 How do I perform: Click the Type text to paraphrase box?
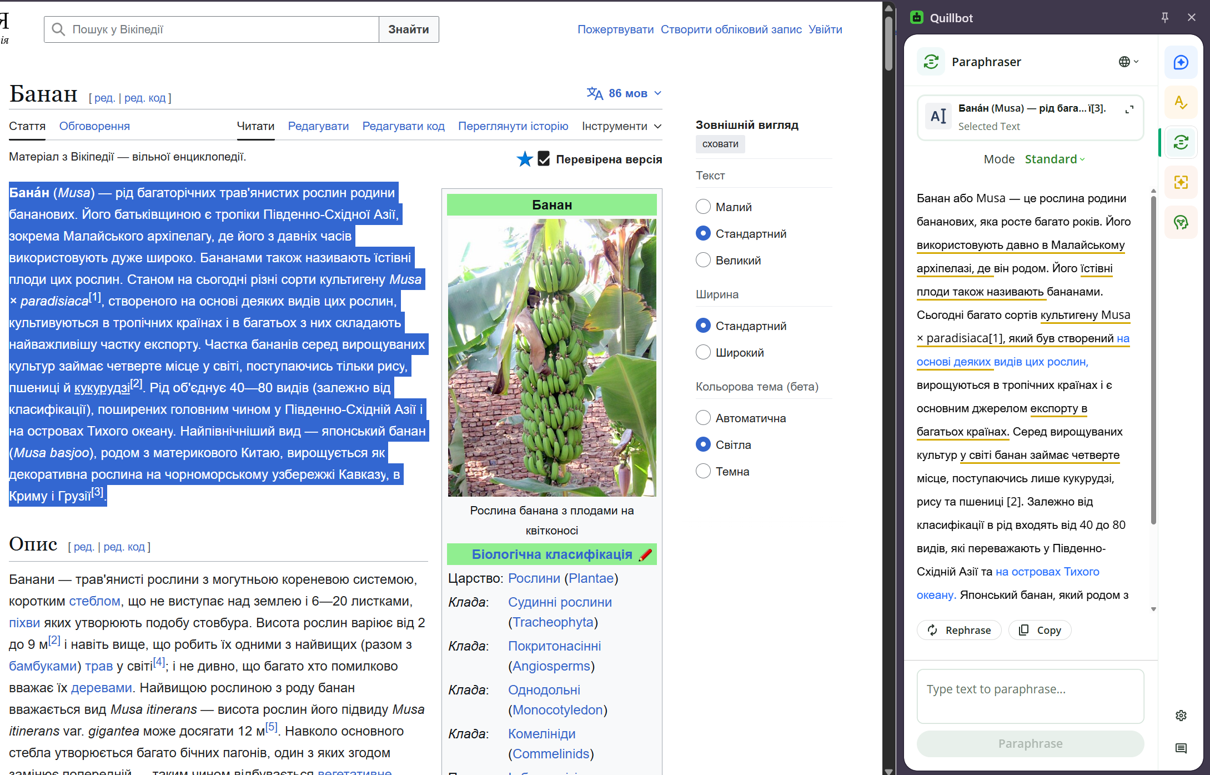pos(1030,696)
